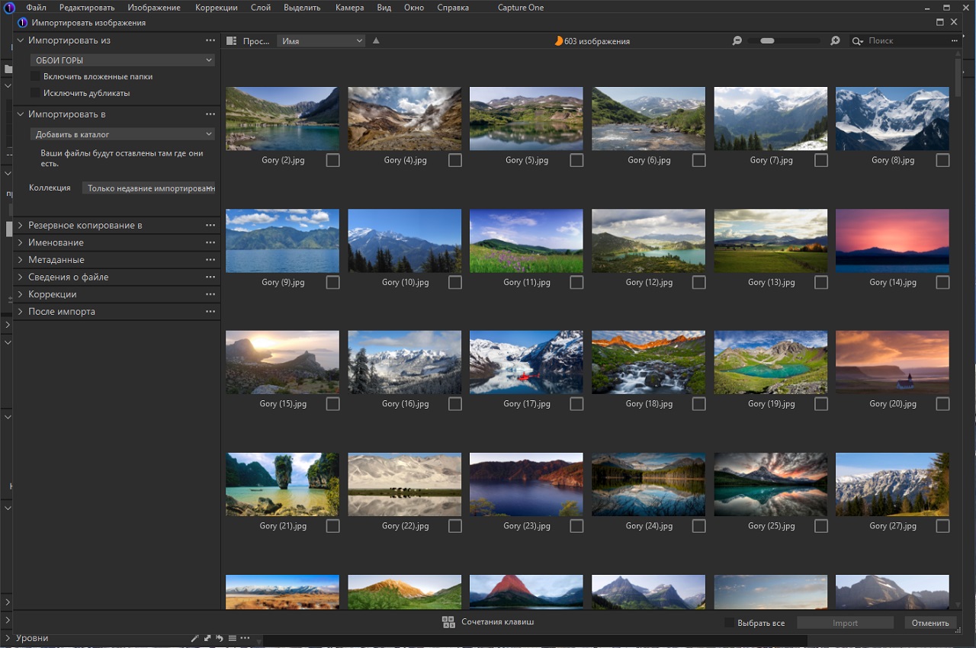Select the Gory (17).jpg thumbnail

point(526,362)
